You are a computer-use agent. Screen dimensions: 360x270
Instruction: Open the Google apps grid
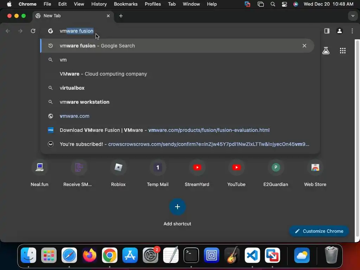[x=342, y=51]
